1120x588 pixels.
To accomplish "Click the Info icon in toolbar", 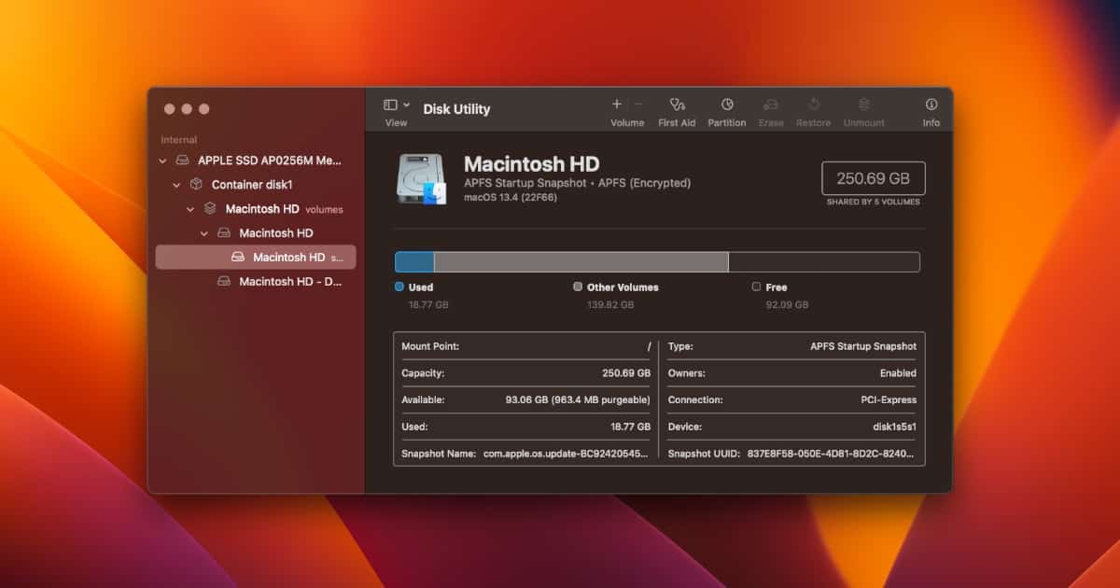I will click(x=931, y=105).
